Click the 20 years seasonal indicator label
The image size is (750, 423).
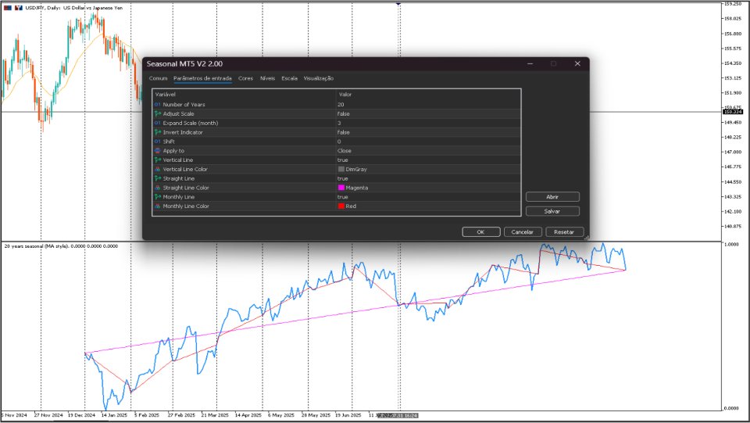point(61,246)
